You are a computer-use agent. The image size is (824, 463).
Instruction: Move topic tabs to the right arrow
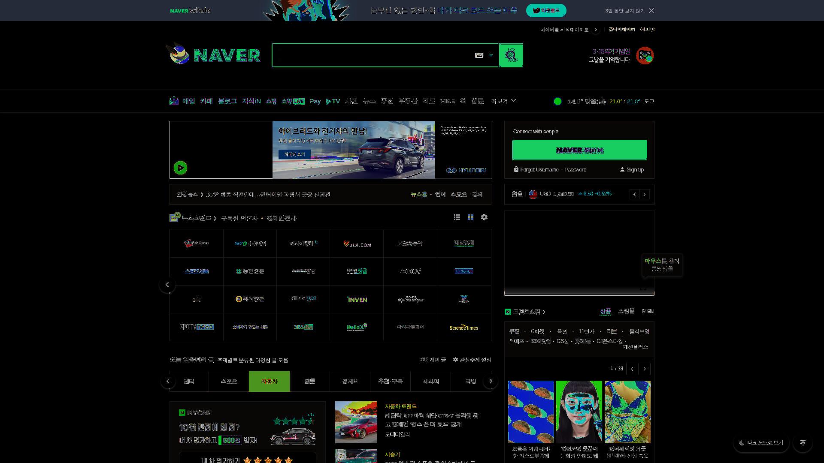[491, 381]
